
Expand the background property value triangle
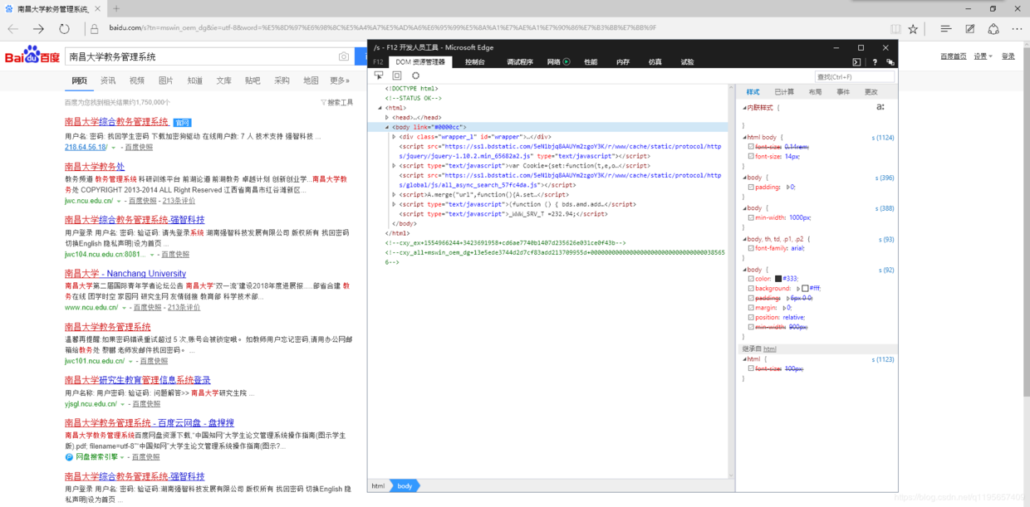tap(798, 289)
